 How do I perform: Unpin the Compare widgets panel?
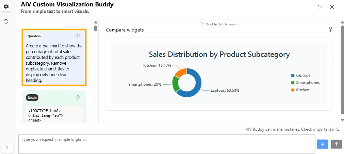click(330, 29)
